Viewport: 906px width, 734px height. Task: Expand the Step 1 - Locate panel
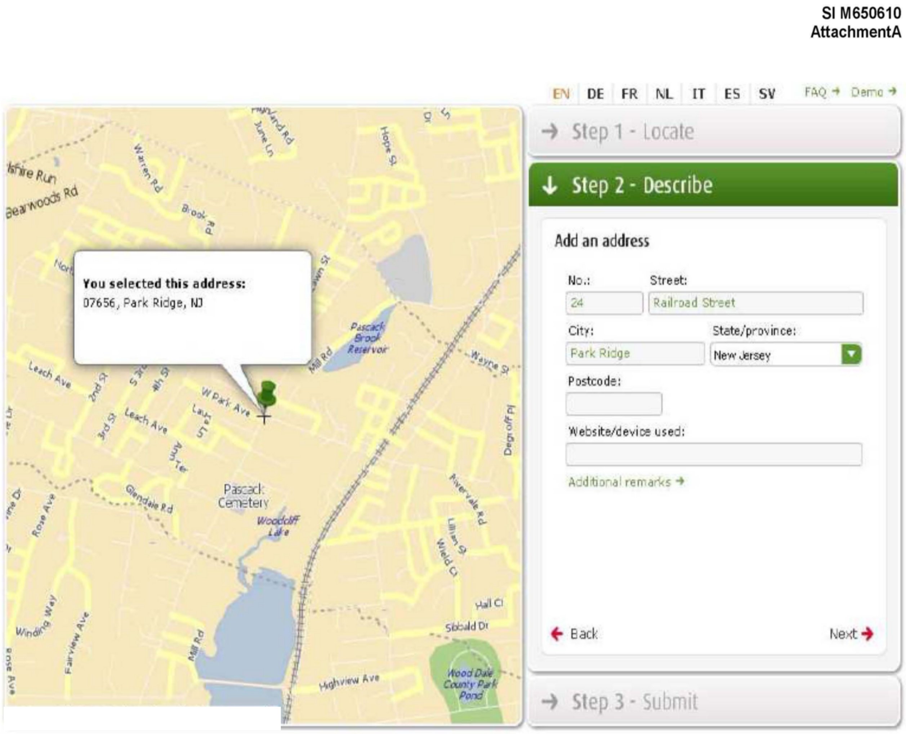(x=632, y=131)
